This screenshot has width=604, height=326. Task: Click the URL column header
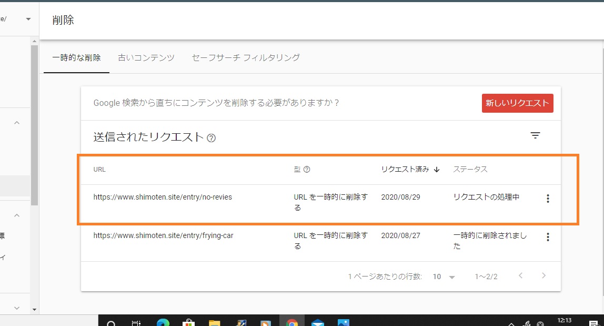99,170
